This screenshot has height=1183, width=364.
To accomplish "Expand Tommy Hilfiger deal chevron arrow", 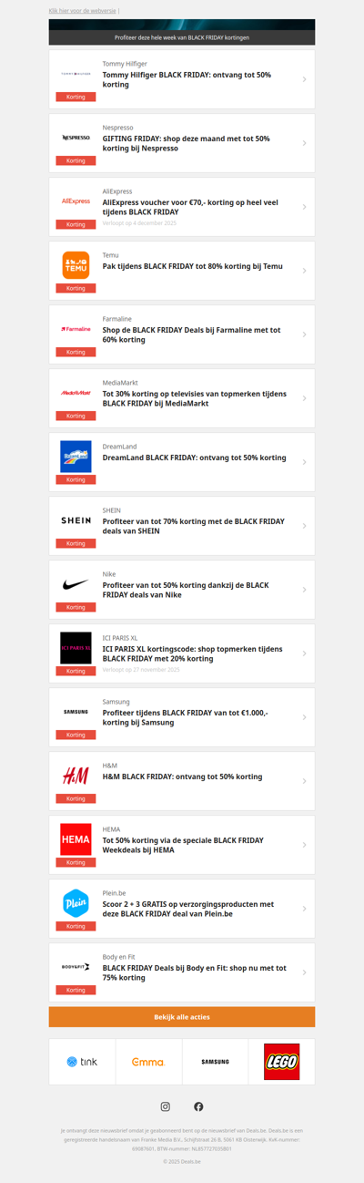I will tap(304, 79).
